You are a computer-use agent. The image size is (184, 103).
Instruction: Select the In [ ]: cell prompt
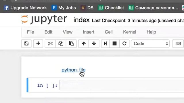[47, 86]
